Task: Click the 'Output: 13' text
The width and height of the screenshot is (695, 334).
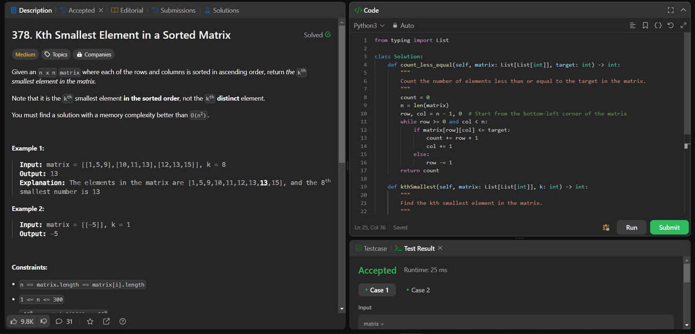Action: pyautogui.click(x=39, y=174)
